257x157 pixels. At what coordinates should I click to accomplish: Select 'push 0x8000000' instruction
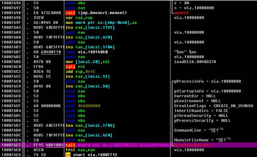coord(83,106)
